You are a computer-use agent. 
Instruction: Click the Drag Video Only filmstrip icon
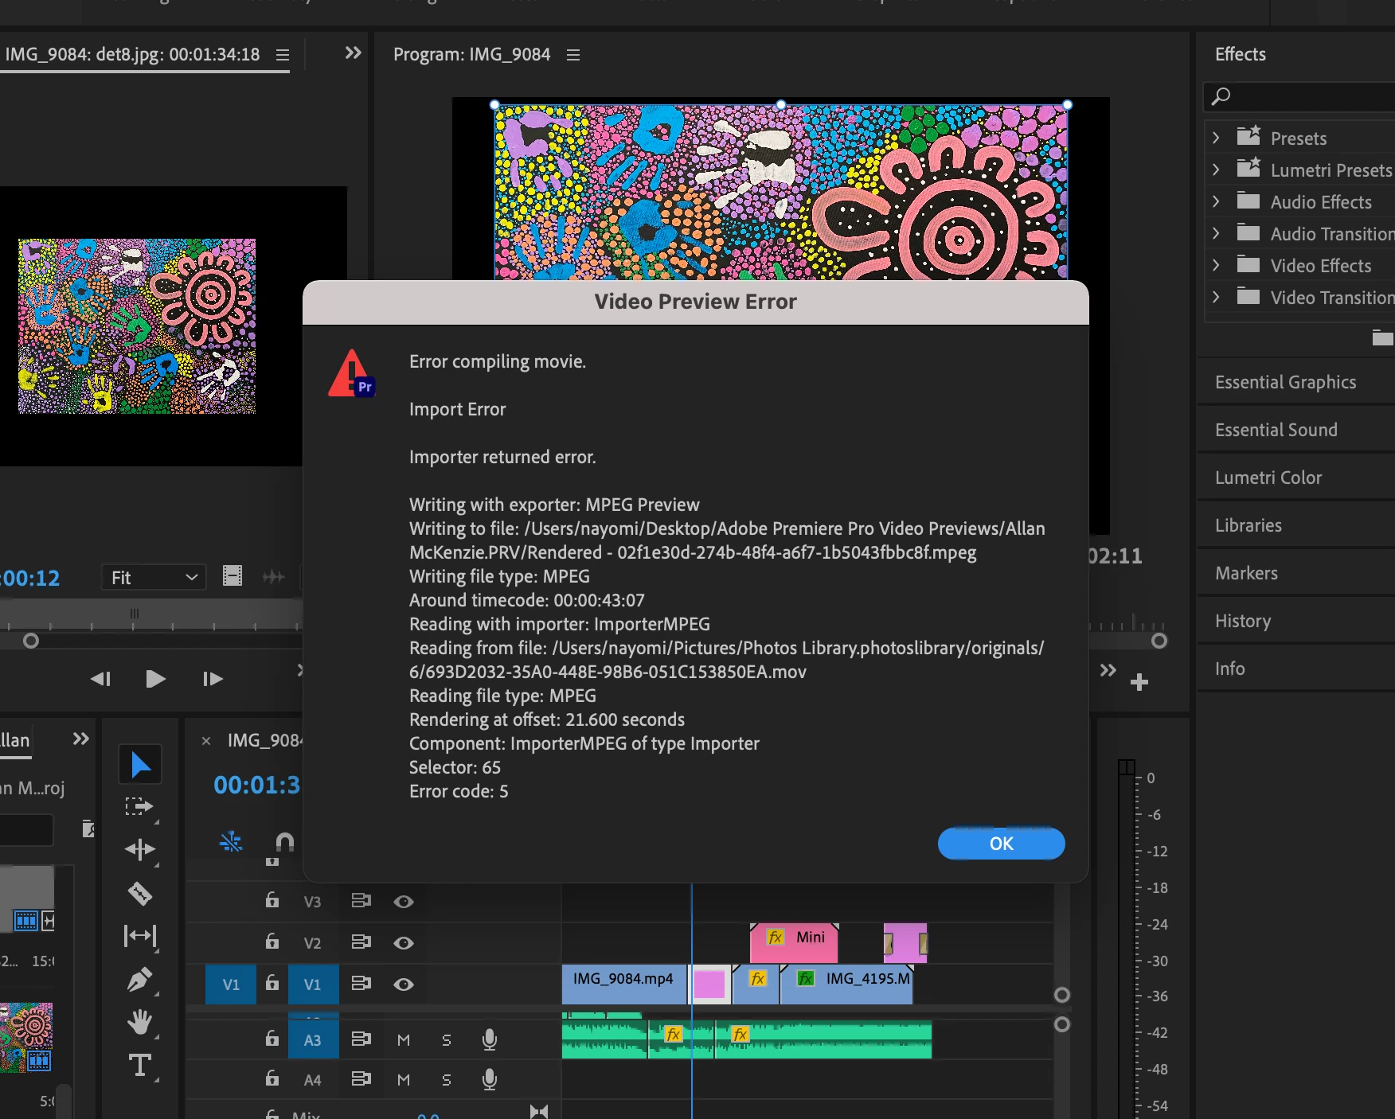tap(232, 575)
